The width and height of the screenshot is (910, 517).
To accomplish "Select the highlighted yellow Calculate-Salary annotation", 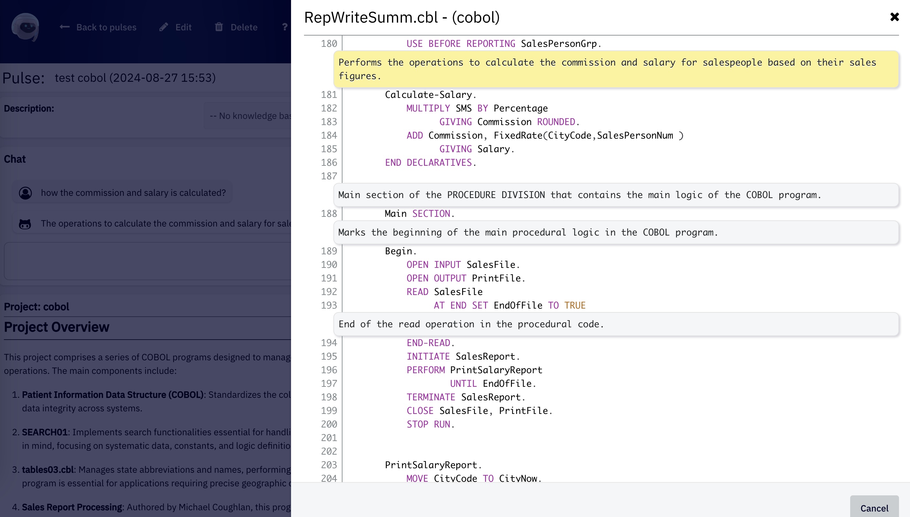I will [x=616, y=69].
